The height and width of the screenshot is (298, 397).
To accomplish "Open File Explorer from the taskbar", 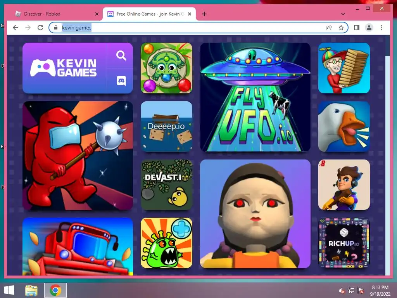I will [31, 290].
